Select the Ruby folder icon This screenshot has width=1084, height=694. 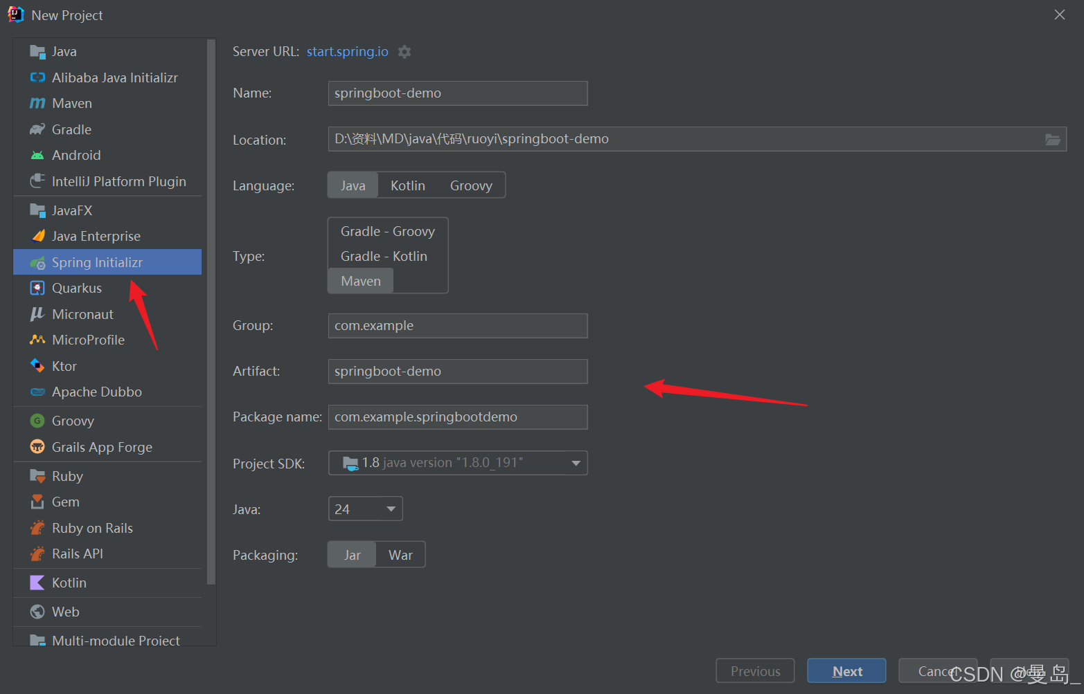click(37, 476)
